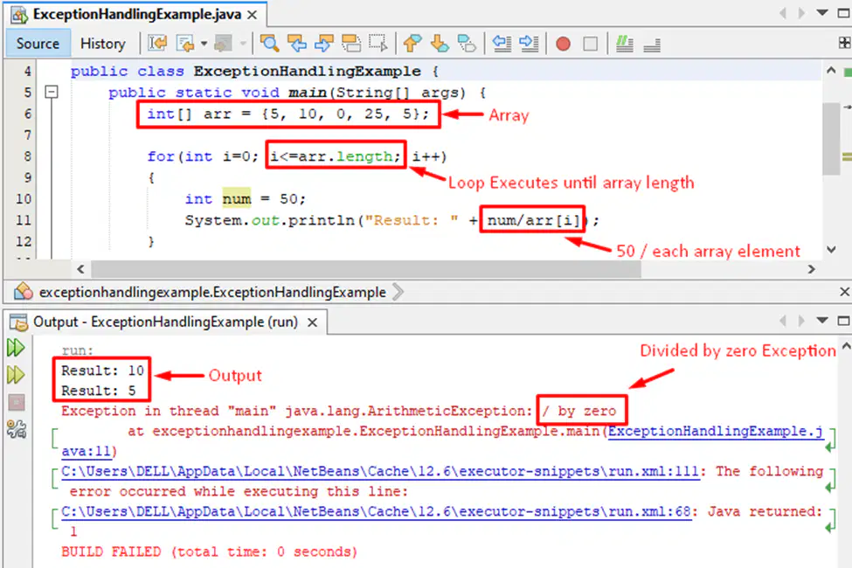The image size is (852, 568).
Task: Go to Next Bookmark icon
Action: (440, 43)
